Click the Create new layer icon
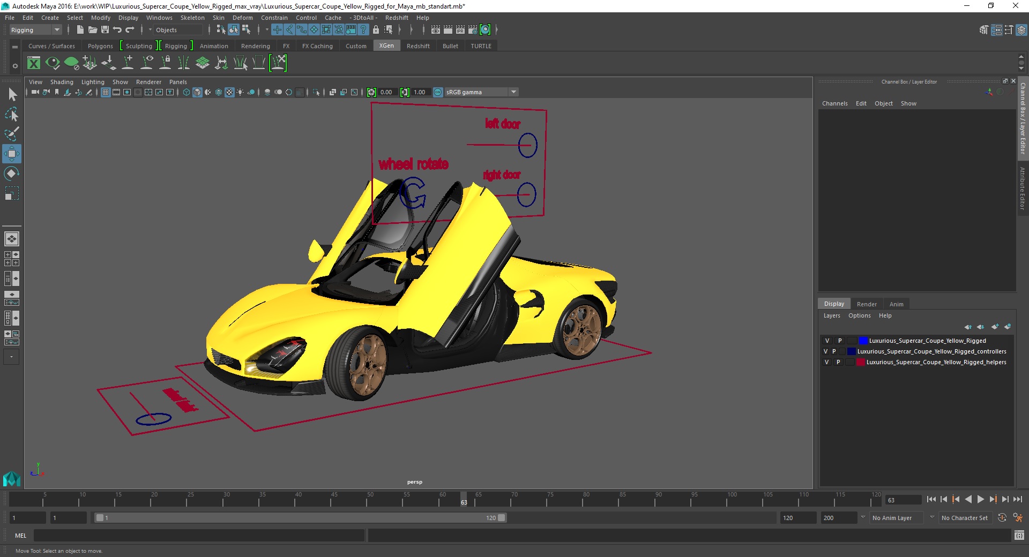This screenshot has height=557, width=1029. click(x=995, y=327)
